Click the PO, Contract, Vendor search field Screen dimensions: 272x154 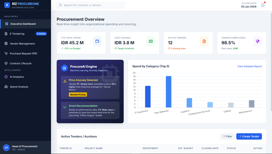pos(91,5)
